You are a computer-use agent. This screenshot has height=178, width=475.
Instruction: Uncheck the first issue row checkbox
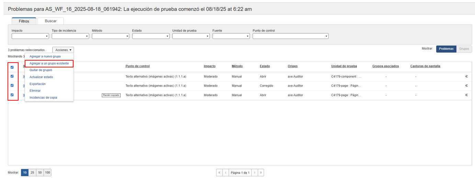[x=12, y=76]
